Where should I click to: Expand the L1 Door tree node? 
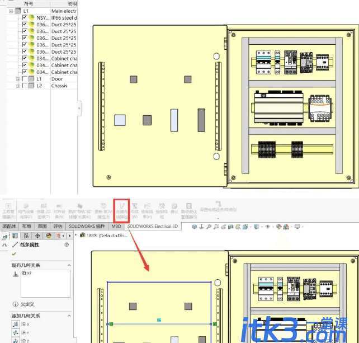coord(18,79)
